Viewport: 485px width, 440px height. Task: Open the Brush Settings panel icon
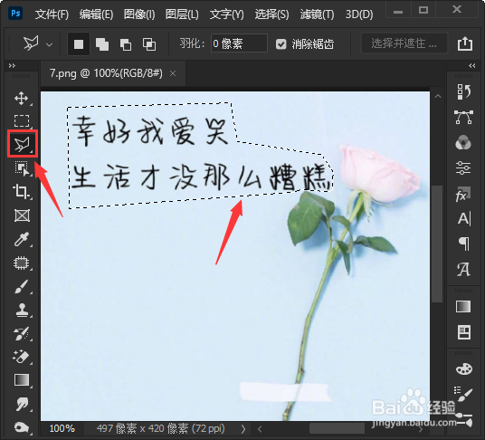tap(463, 394)
